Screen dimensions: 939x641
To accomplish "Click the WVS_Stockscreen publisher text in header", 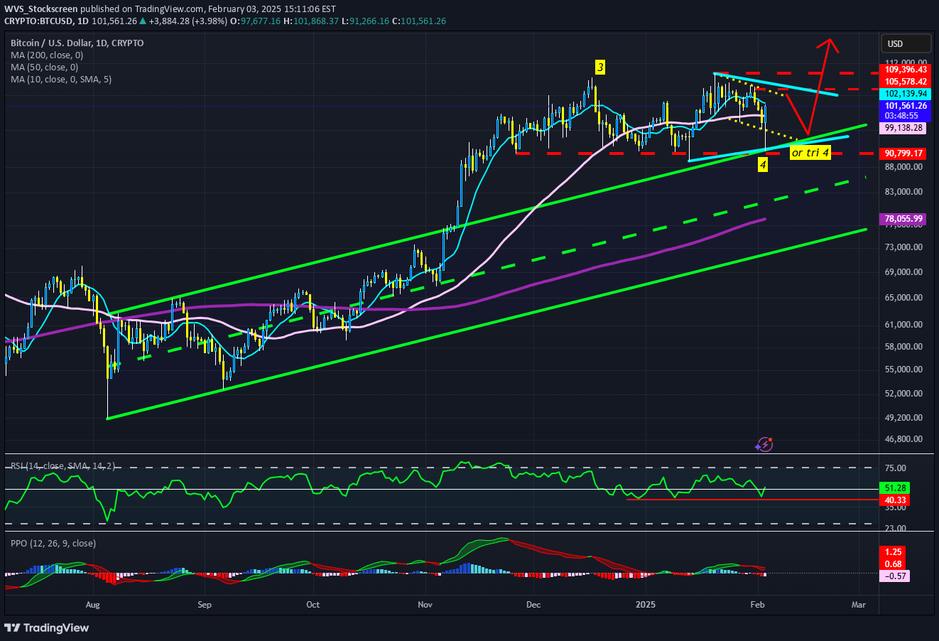I will click(x=41, y=11).
